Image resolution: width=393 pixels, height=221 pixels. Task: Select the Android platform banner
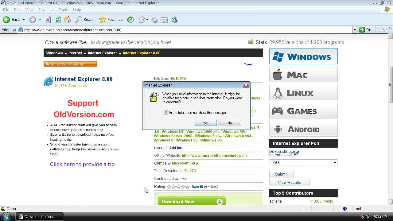(303, 129)
